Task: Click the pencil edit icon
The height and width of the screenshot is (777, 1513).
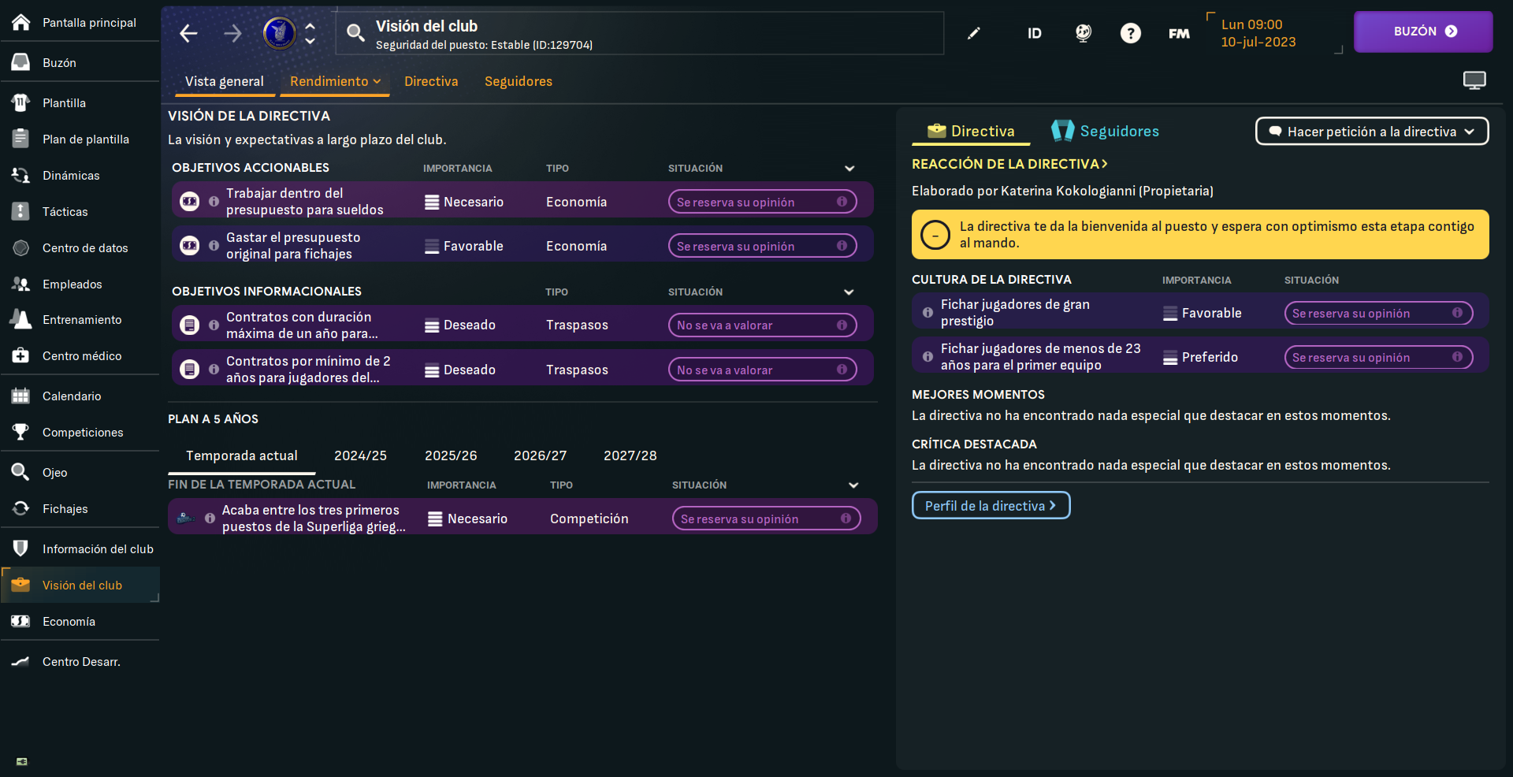Action: pyautogui.click(x=974, y=33)
